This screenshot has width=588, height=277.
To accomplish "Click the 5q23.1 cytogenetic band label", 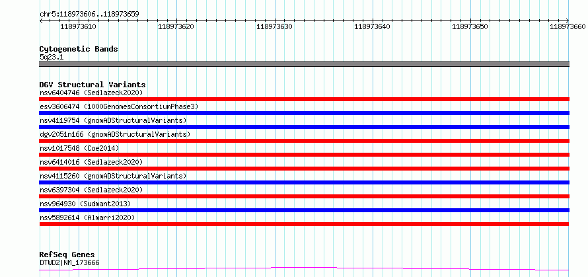I will click(x=52, y=58).
